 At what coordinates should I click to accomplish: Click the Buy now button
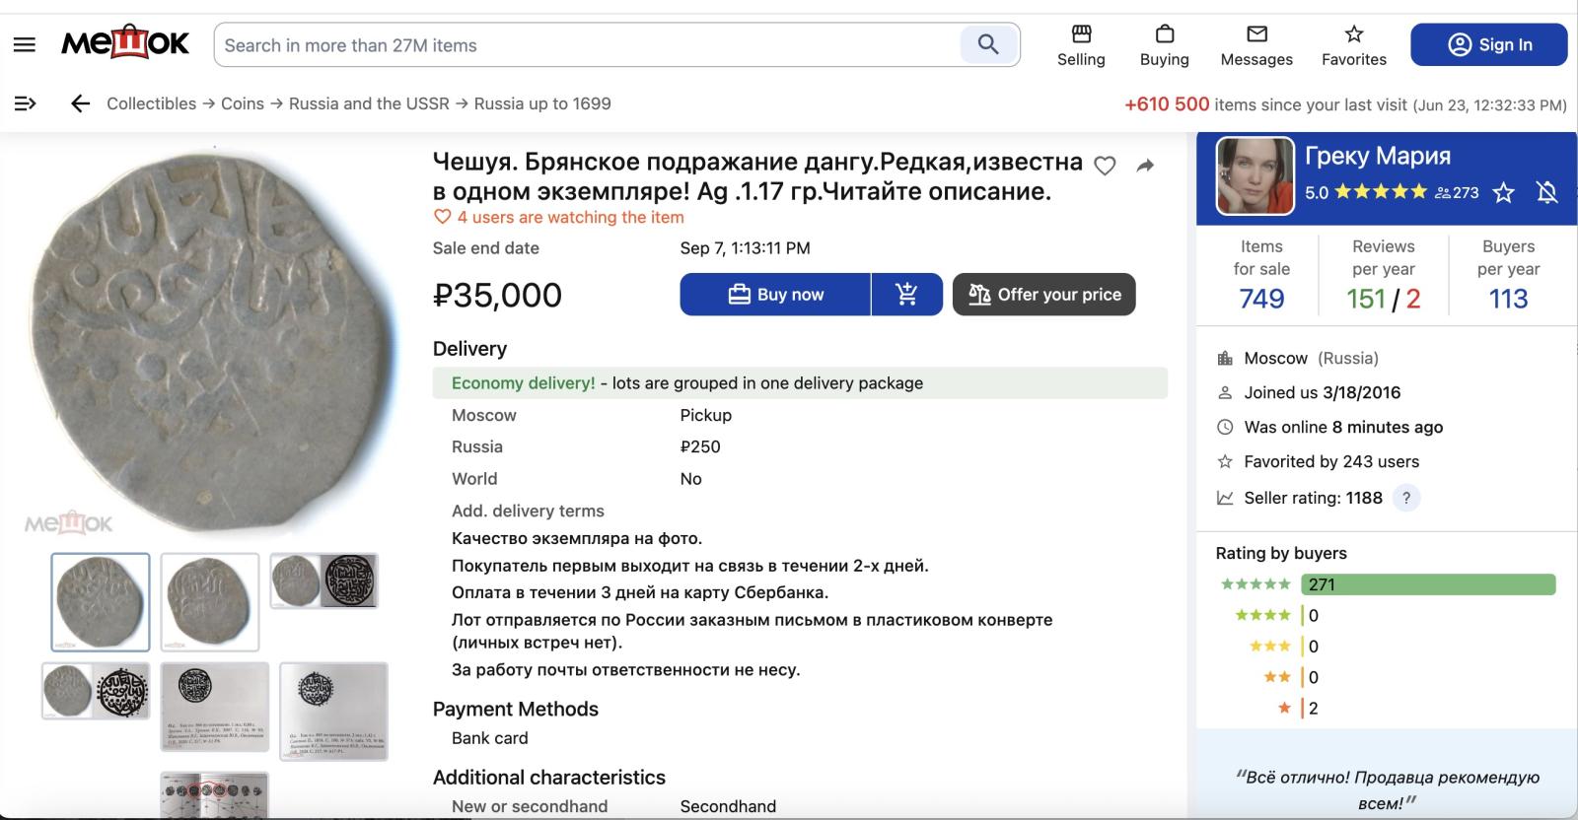coord(775,294)
